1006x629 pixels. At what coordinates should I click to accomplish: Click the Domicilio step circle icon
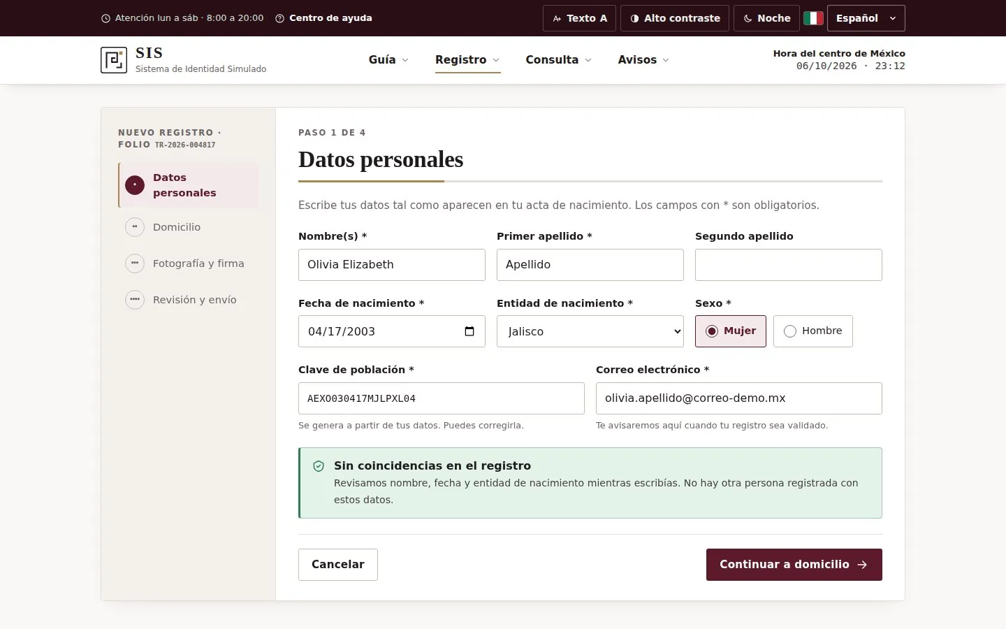tap(135, 227)
